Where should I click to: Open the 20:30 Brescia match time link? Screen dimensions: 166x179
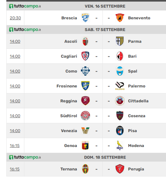pos(15,18)
